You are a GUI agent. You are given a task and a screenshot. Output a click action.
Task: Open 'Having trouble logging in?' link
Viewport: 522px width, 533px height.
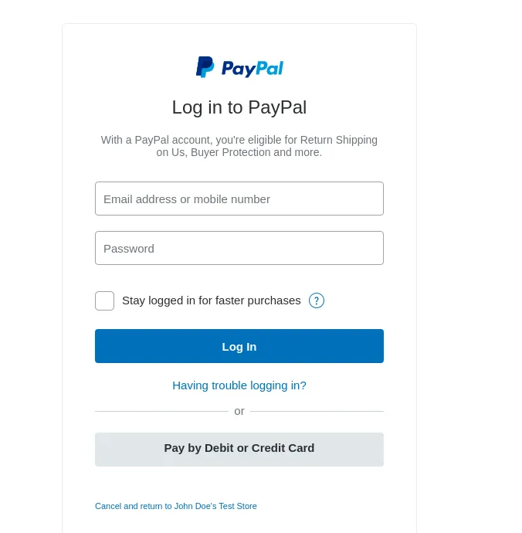[x=239, y=385]
